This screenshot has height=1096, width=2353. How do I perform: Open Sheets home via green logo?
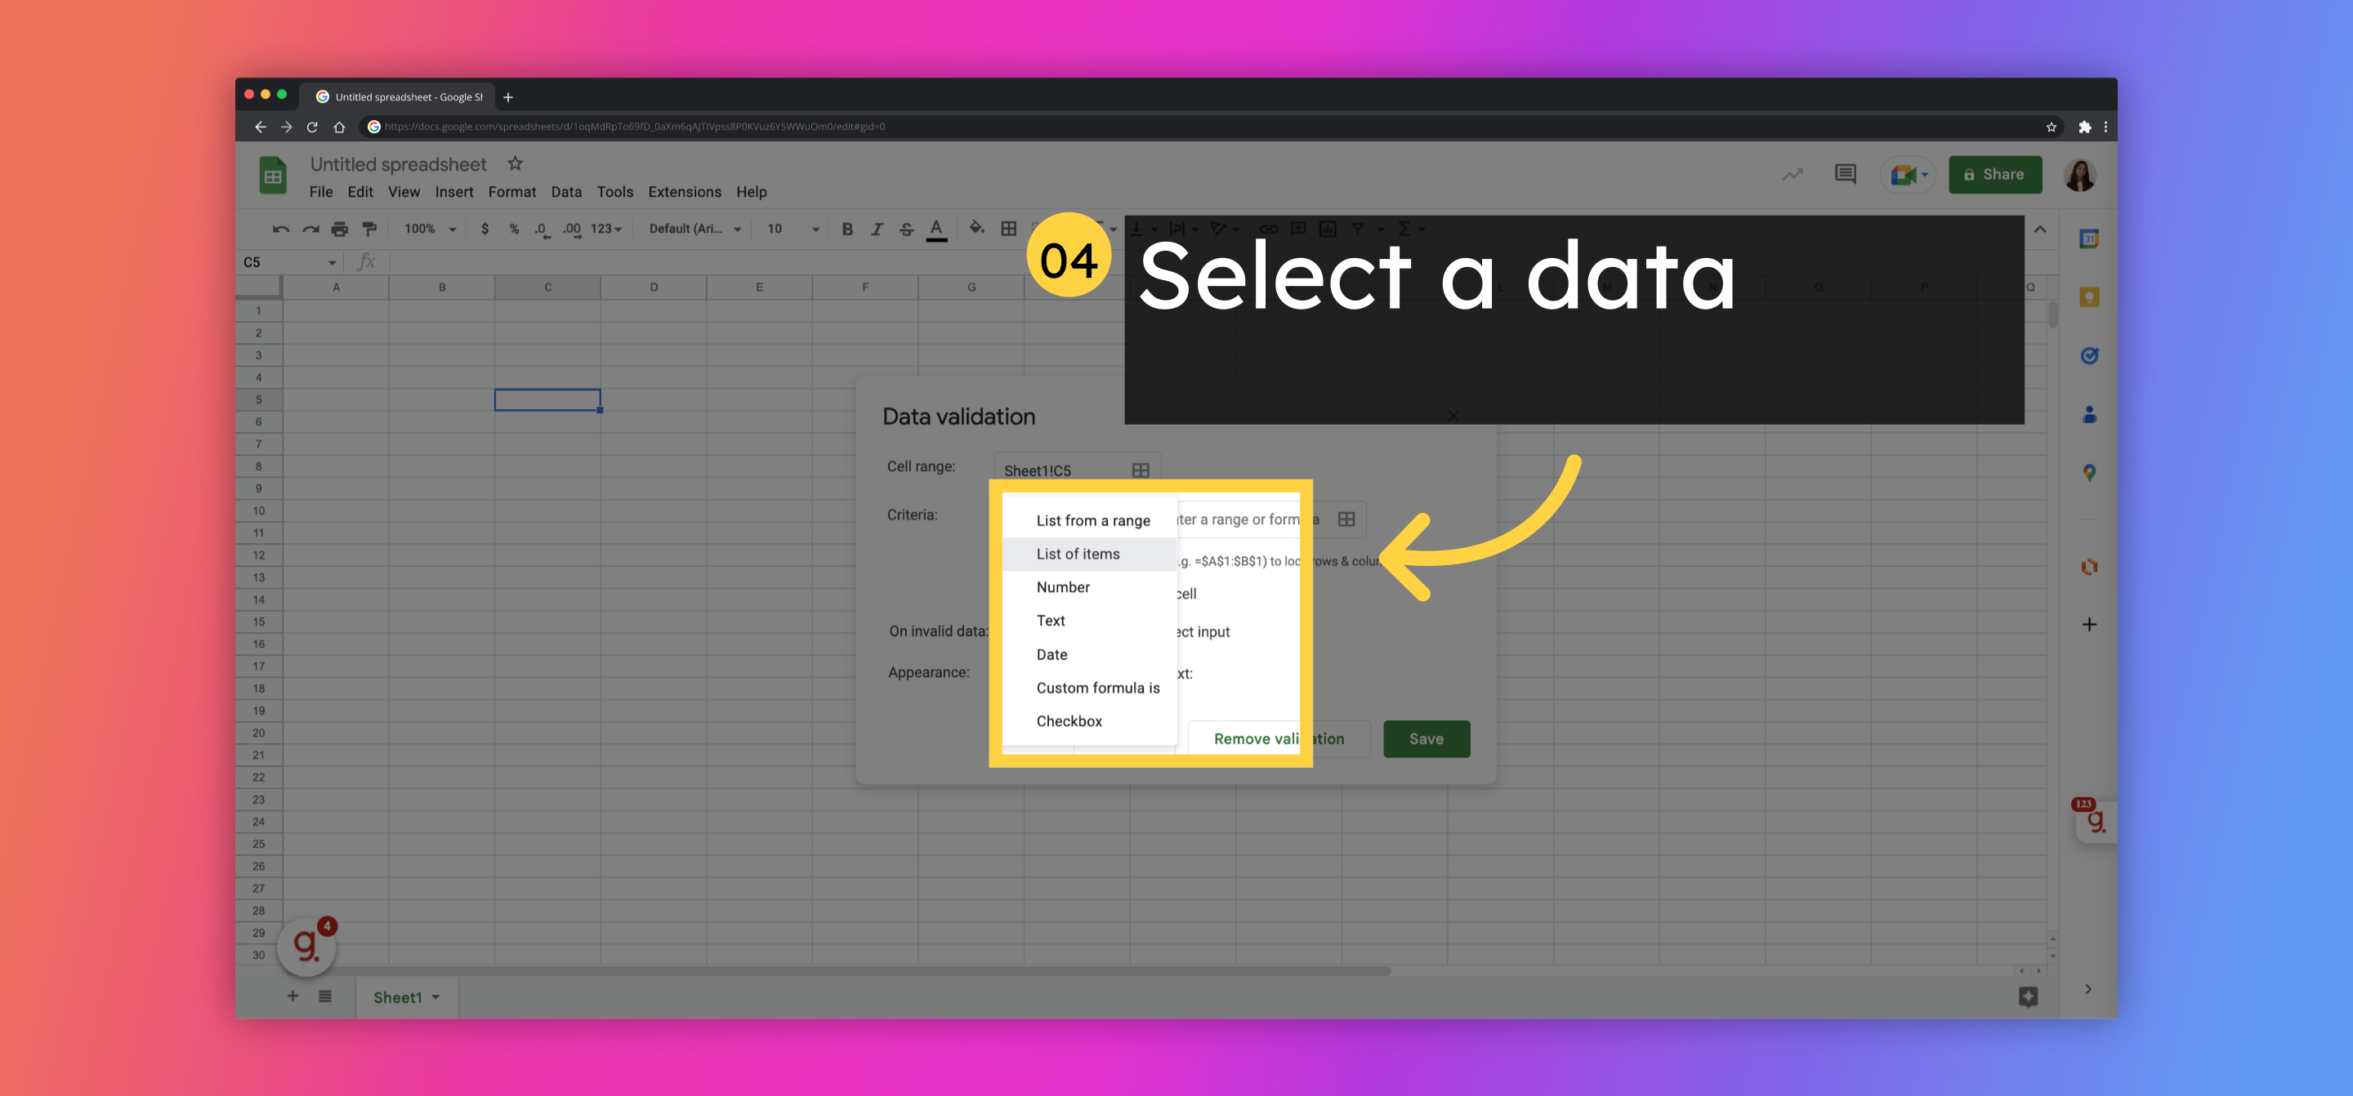pyautogui.click(x=272, y=176)
